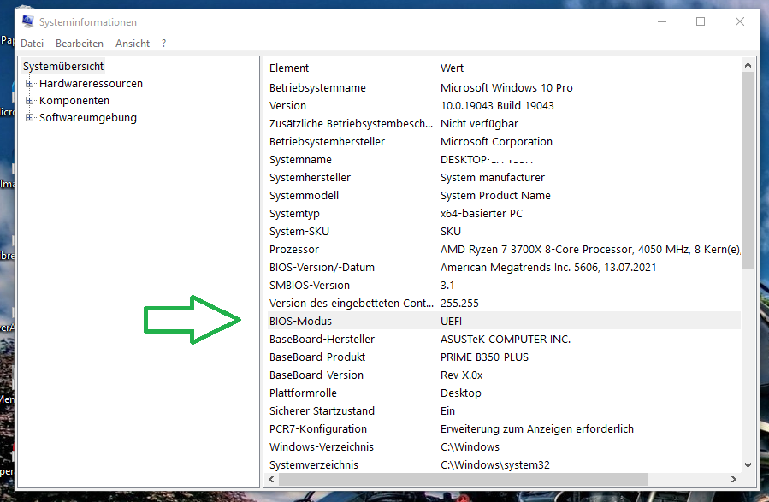Select the System-SKU row
Viewport: 769px width, 502px height.
(504, 232)
